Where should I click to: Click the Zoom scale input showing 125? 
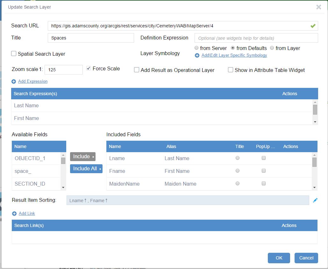pyautogui.click(x=64, y=70)
